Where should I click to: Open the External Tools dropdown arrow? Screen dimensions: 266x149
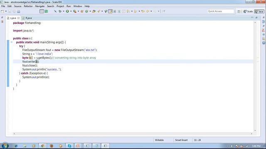tap(78, 11)
